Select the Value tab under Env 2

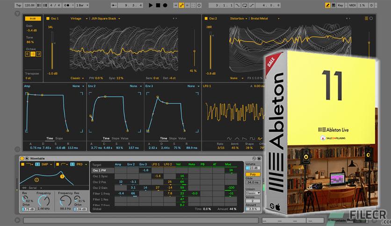tap(124, 138)
